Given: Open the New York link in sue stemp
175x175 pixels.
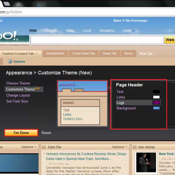Looking at the screenshot, I should point(167,154).
